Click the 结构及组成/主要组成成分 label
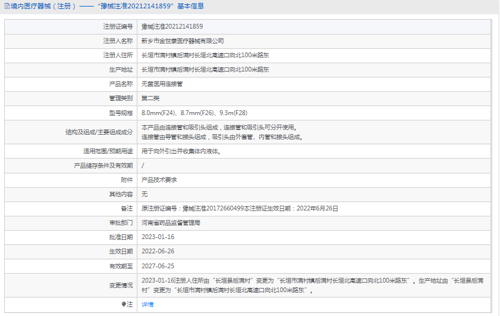Image resolution: width=500 pixels, height=316 pixels. pos(99,132)
